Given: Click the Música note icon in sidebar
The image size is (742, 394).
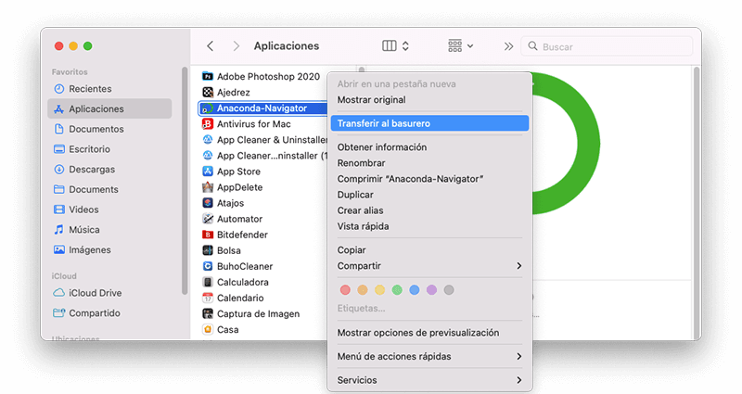Looking at the screenshot, I should (59, 229).
